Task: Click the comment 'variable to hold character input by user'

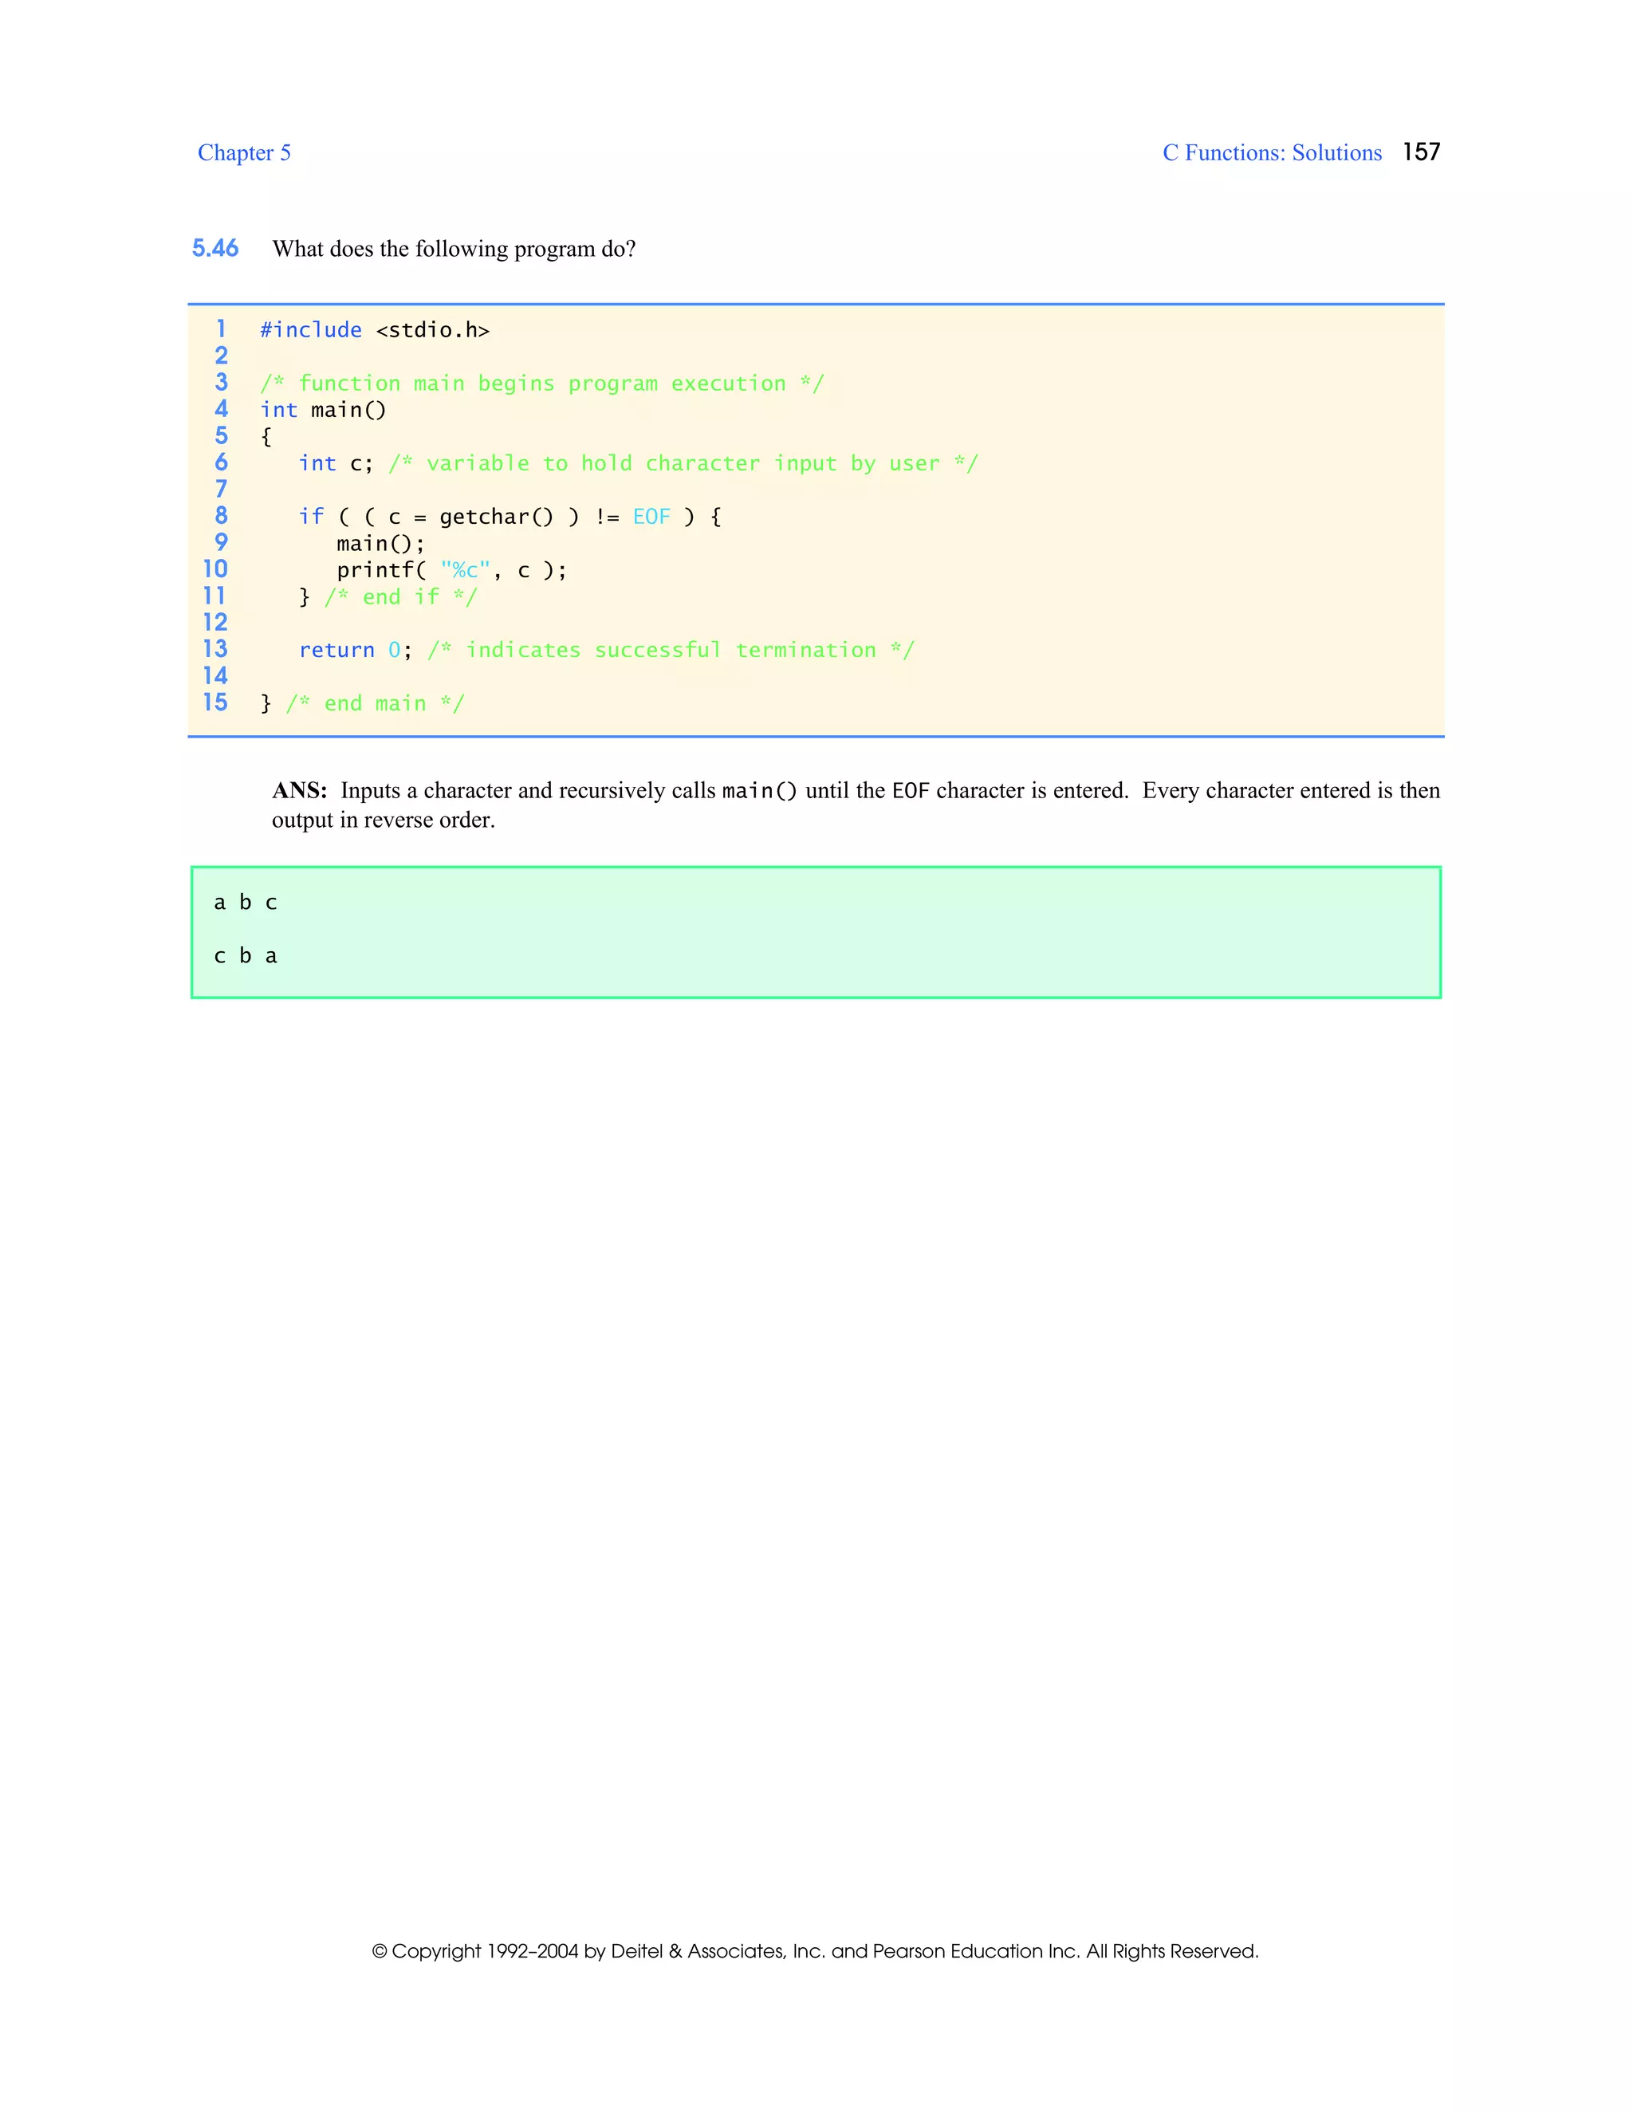Action: click(x=683, y=463)
